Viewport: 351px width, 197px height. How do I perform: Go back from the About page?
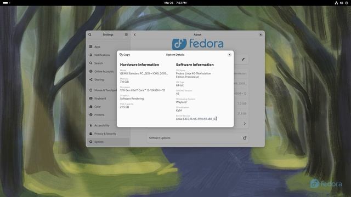(x=135, y=34)
